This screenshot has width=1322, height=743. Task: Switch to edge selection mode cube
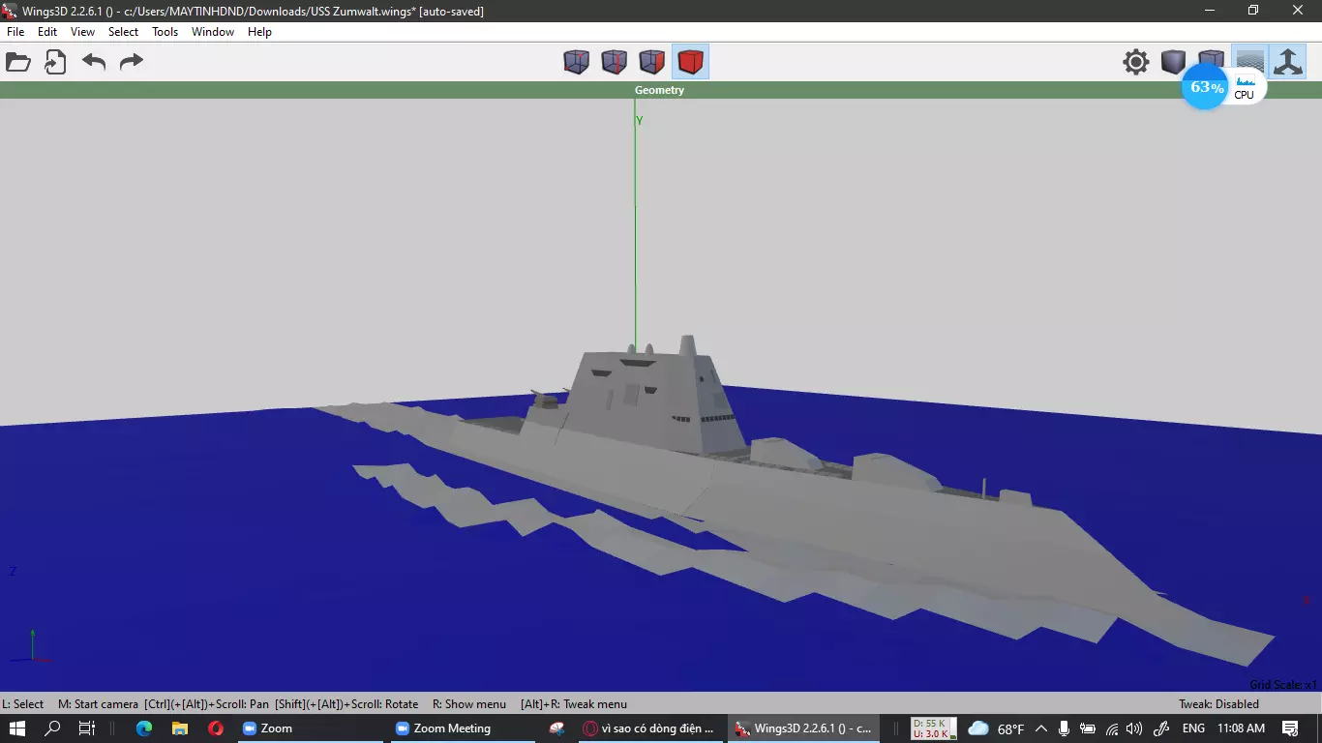tap(615, 63)
